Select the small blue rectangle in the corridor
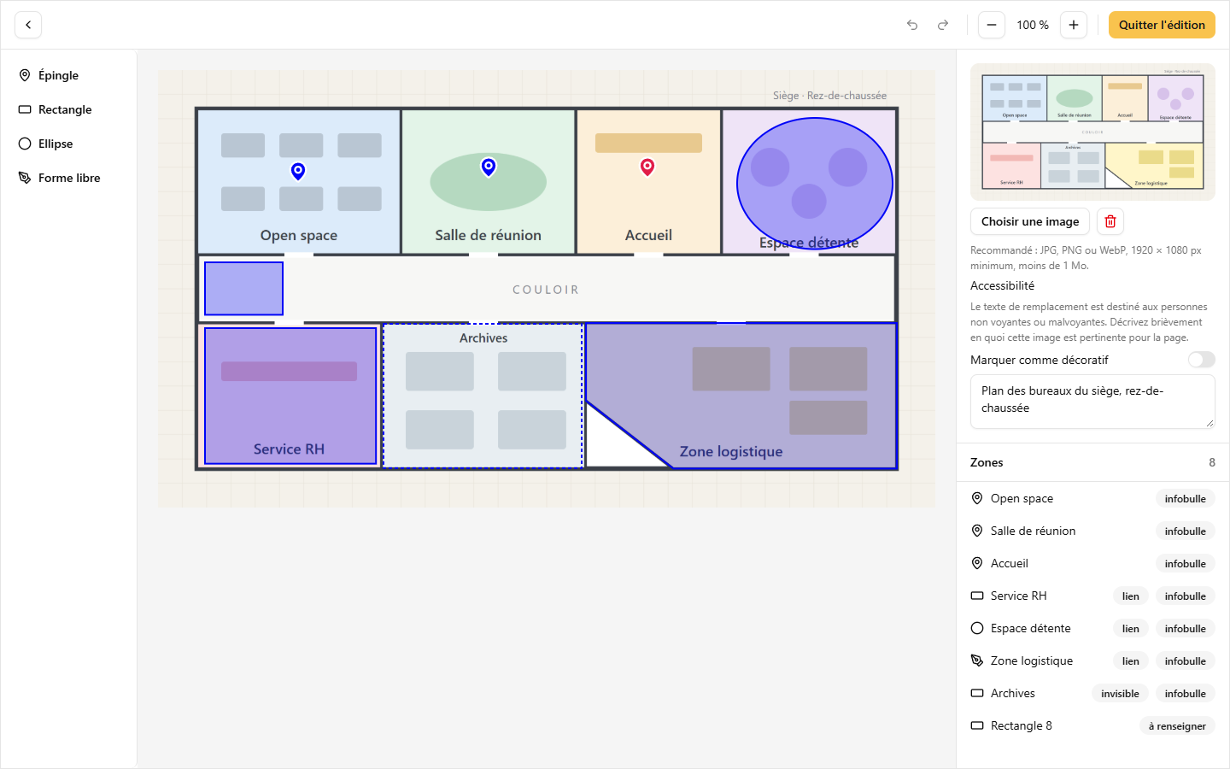1230x769 pixels. click(243, 289)
